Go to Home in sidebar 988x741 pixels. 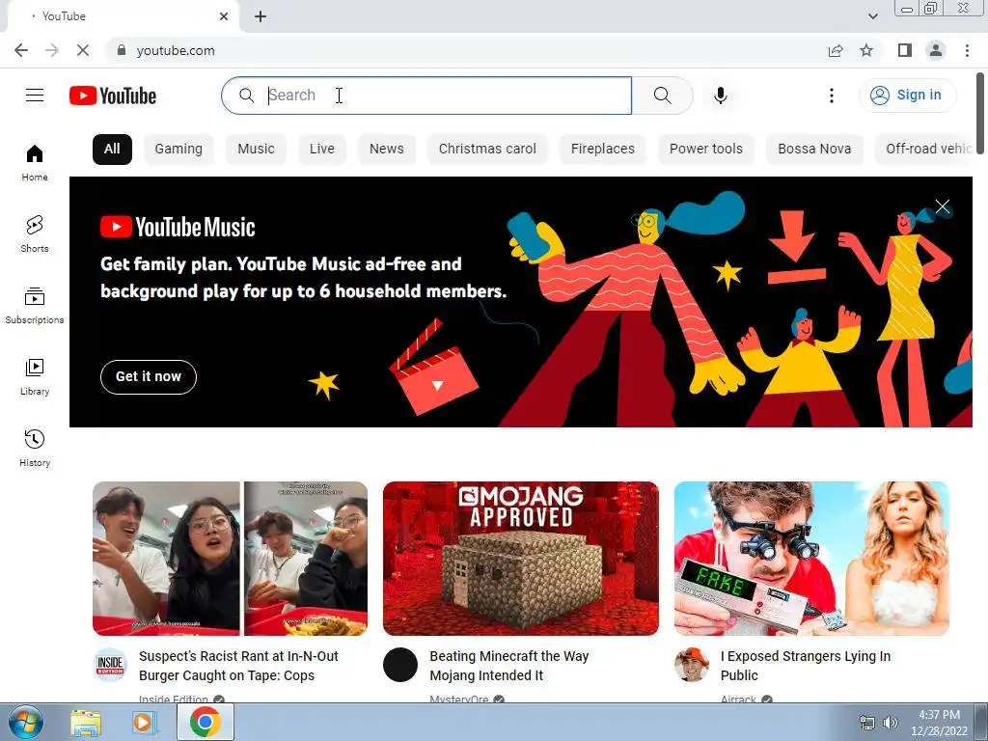35,162
